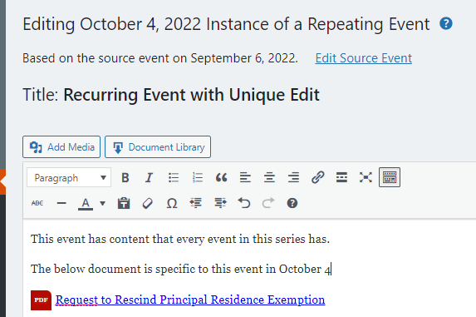Open the Document Library button
Image resolution: width=476 pixels, height=317 pixels.
158,146
